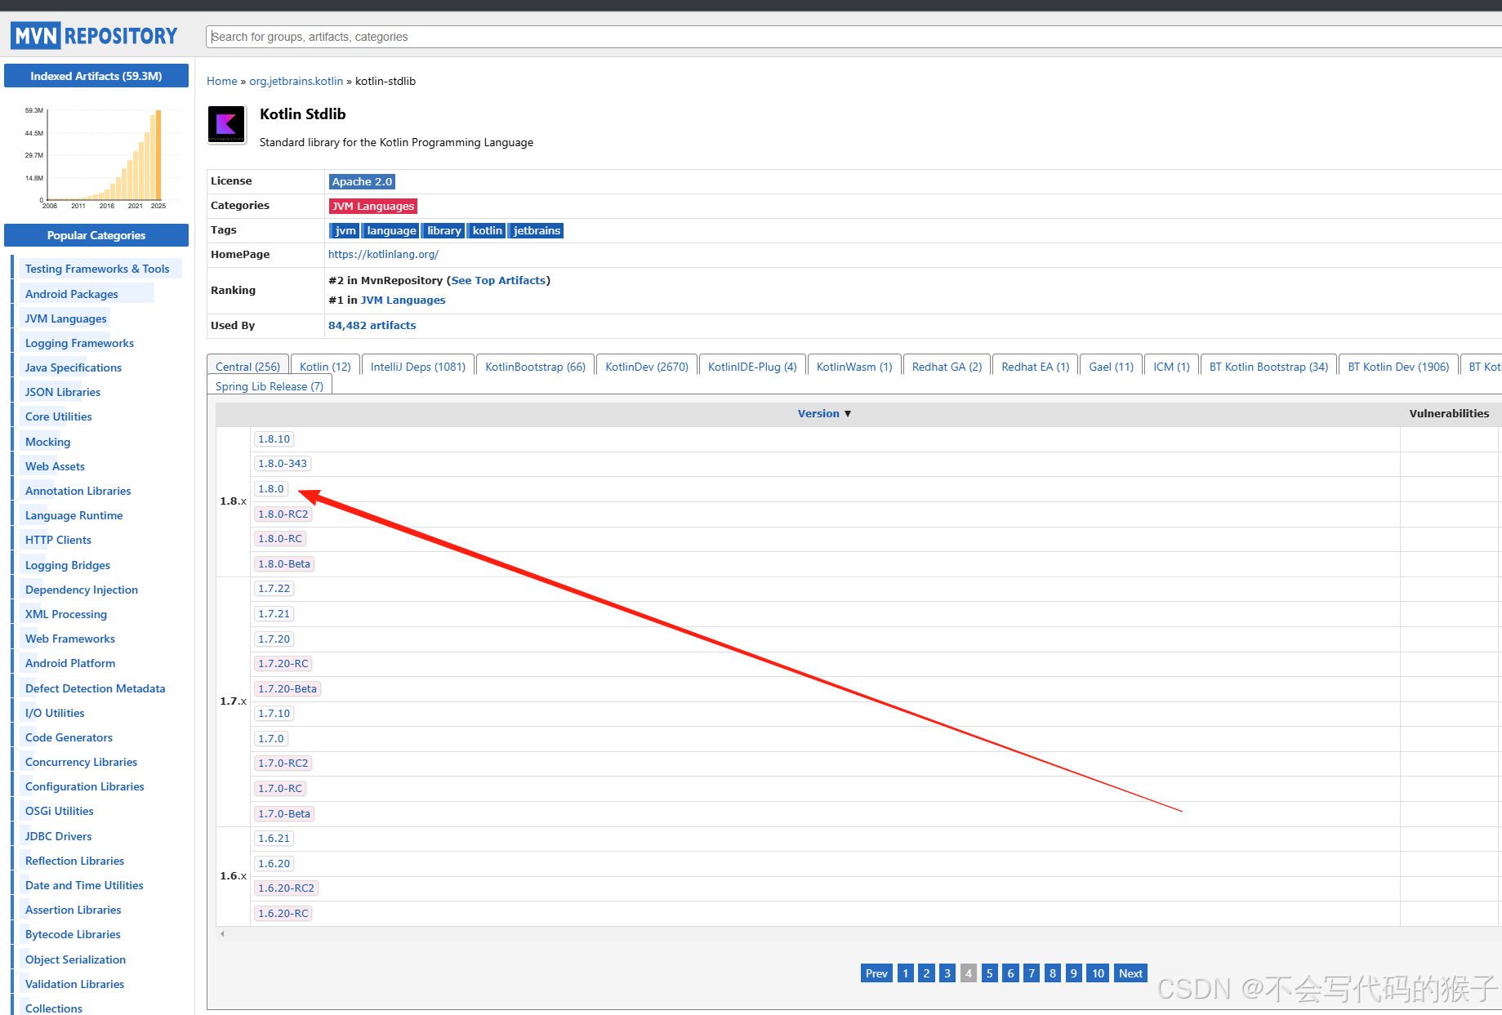Screen dimensions: 1502x1015
Task: Go to page 8
Action: (1053, 973)
